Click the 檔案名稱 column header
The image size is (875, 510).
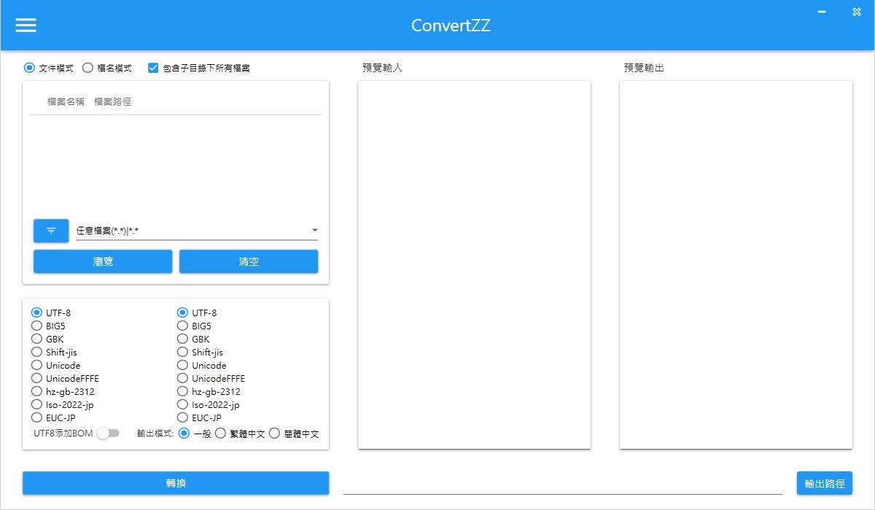66,102
